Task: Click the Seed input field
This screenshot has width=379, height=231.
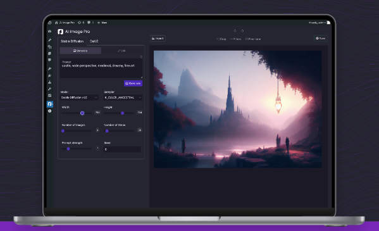Action: pos(123,149)
